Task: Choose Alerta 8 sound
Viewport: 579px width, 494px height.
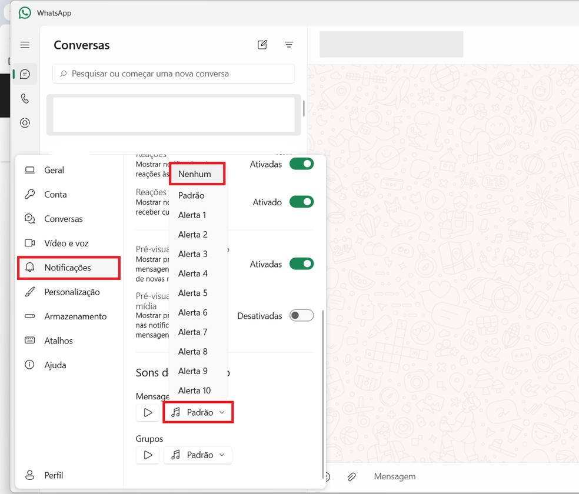Action: [198, 352]
